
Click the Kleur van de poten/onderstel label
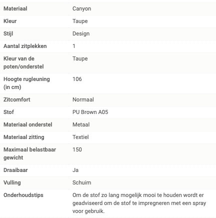pos(23,62)
